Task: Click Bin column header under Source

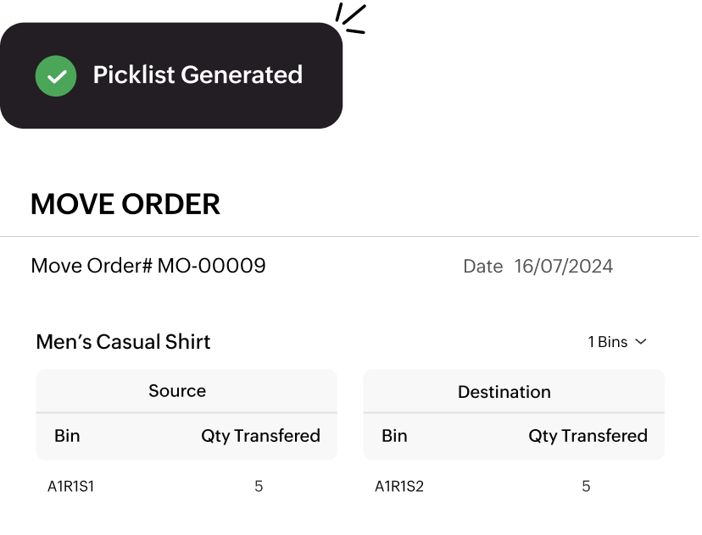Action: [x=67, y=436]
